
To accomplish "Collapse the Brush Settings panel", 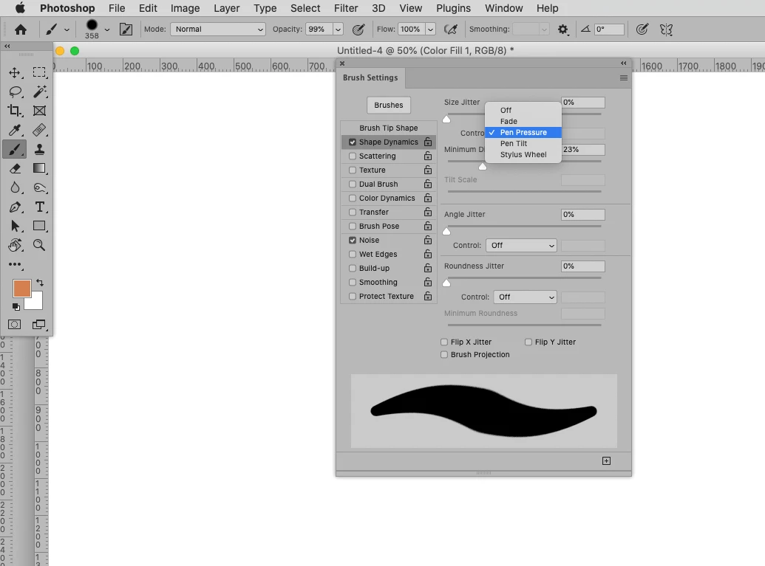I will click(624, 63).
